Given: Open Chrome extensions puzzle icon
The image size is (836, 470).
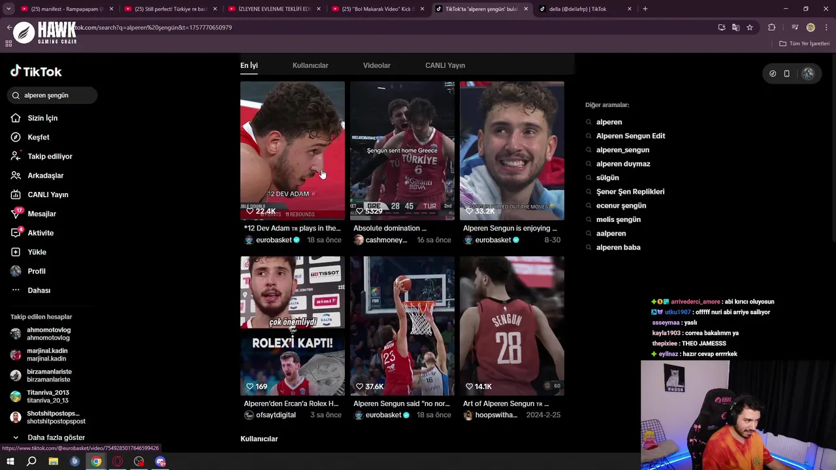Looking at the screenshot, I should click(x=772, y=27).
